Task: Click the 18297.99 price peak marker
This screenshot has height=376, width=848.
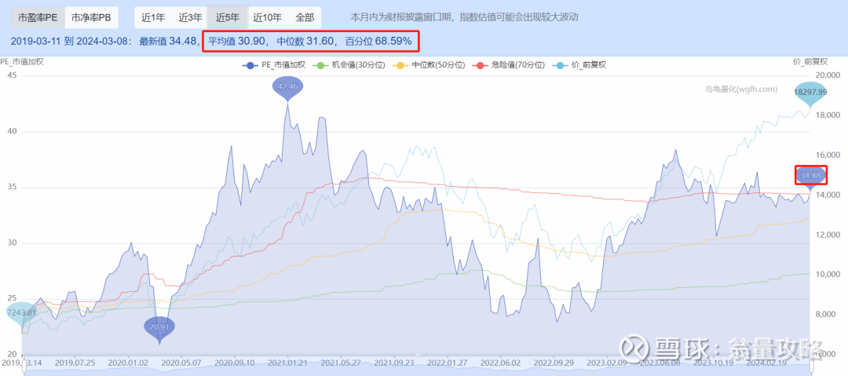Action: coord(810,92)
